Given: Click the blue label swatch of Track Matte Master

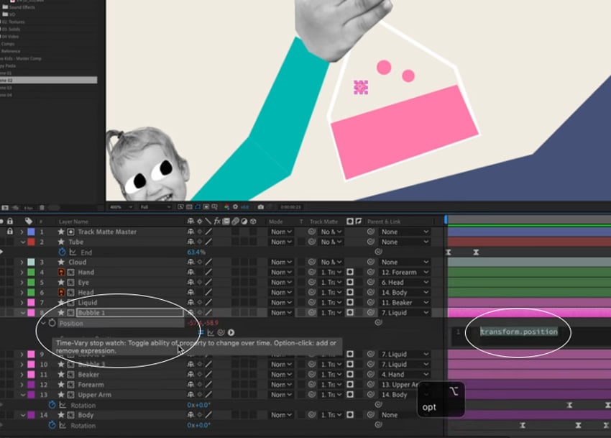Looking at the screenshot, I should click(x=31, y=232).
